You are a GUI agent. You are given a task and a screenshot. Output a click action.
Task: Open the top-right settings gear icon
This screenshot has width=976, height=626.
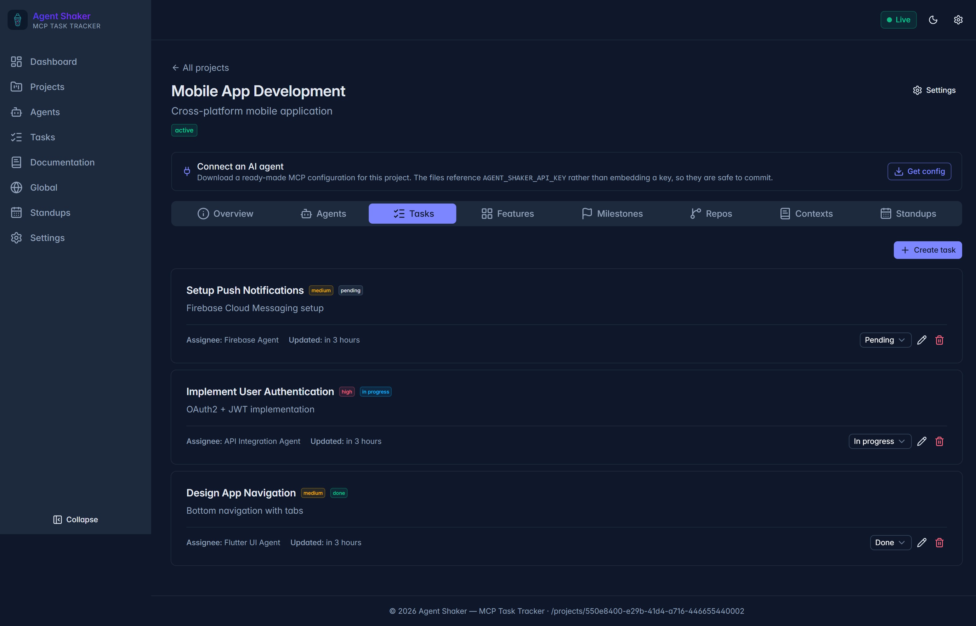[958, 20]
